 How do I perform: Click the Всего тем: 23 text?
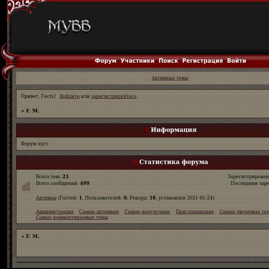(52, 176)
